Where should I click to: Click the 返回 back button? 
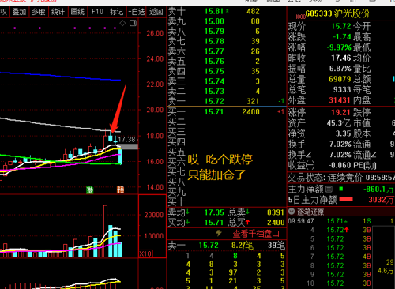[156, 12]
